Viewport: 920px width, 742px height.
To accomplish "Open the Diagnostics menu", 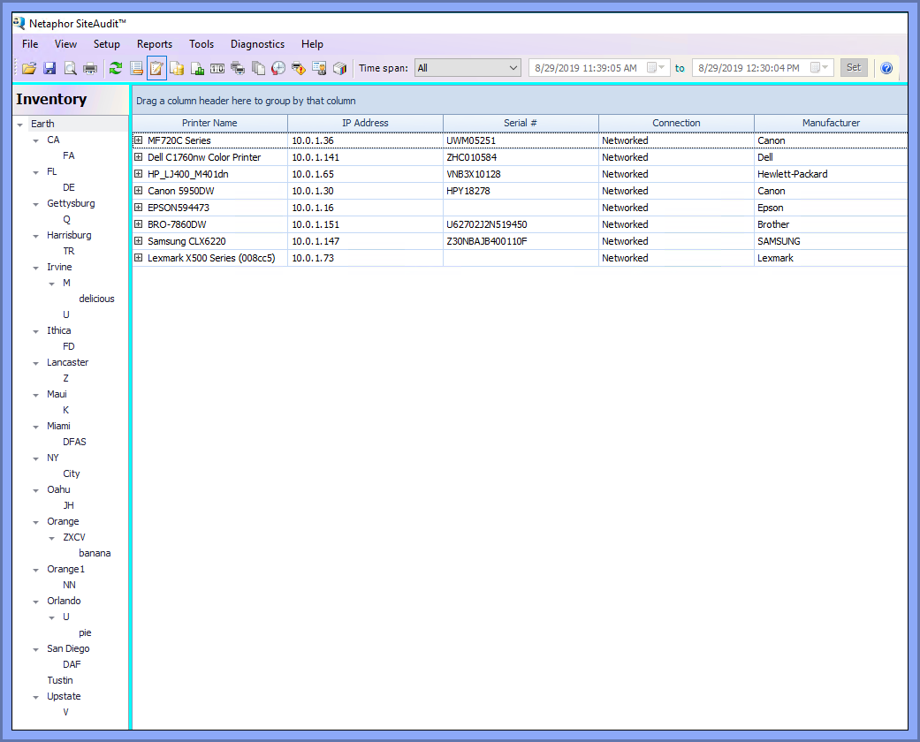I will pyautogui.click(x=257, y=44).
